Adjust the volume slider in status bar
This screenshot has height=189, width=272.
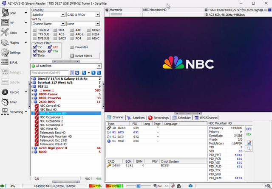(139, 186)
